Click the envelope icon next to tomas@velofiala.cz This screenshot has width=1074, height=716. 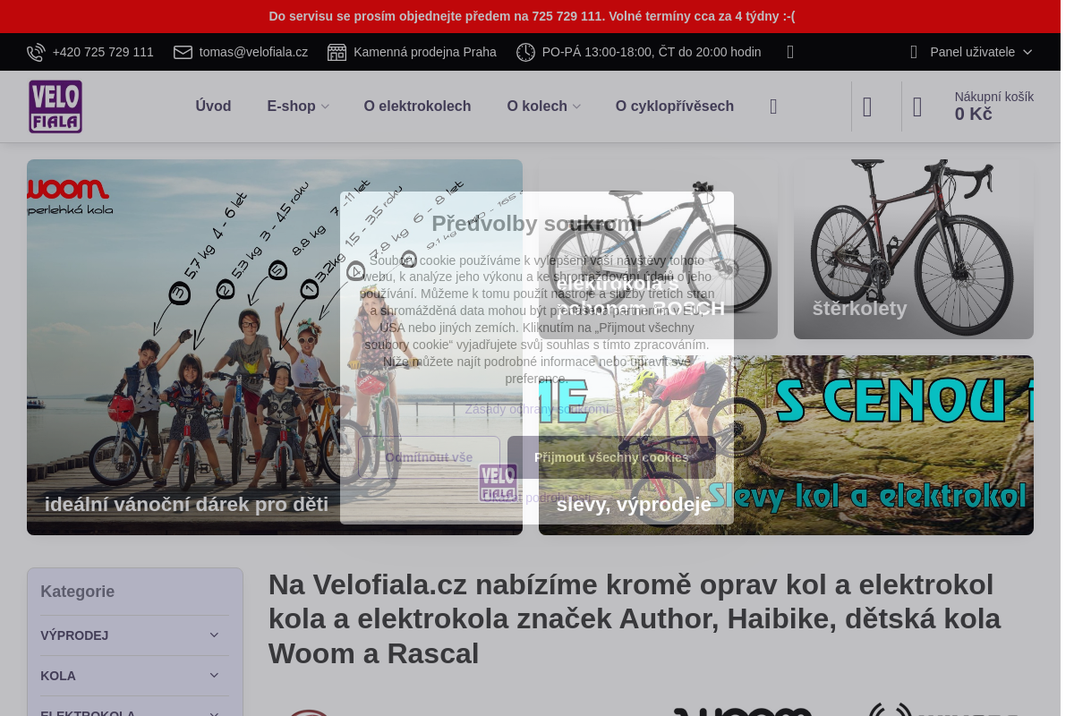pos(183,52)
